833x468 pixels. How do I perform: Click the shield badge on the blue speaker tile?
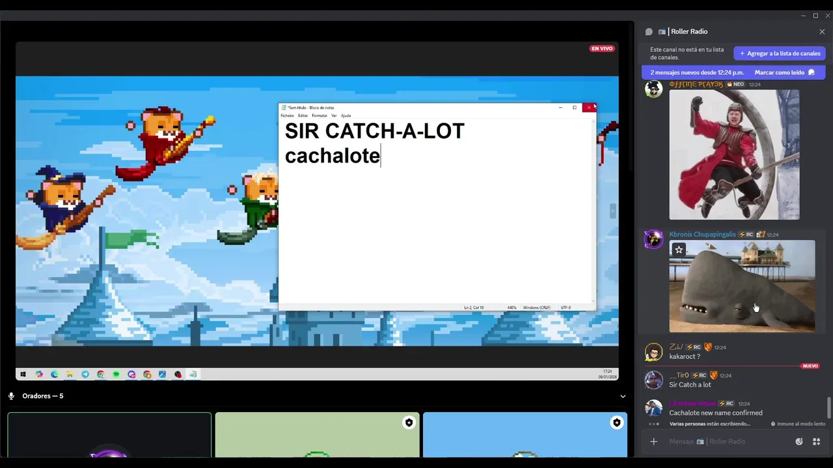pyautogui.click(x=616, y=422)
